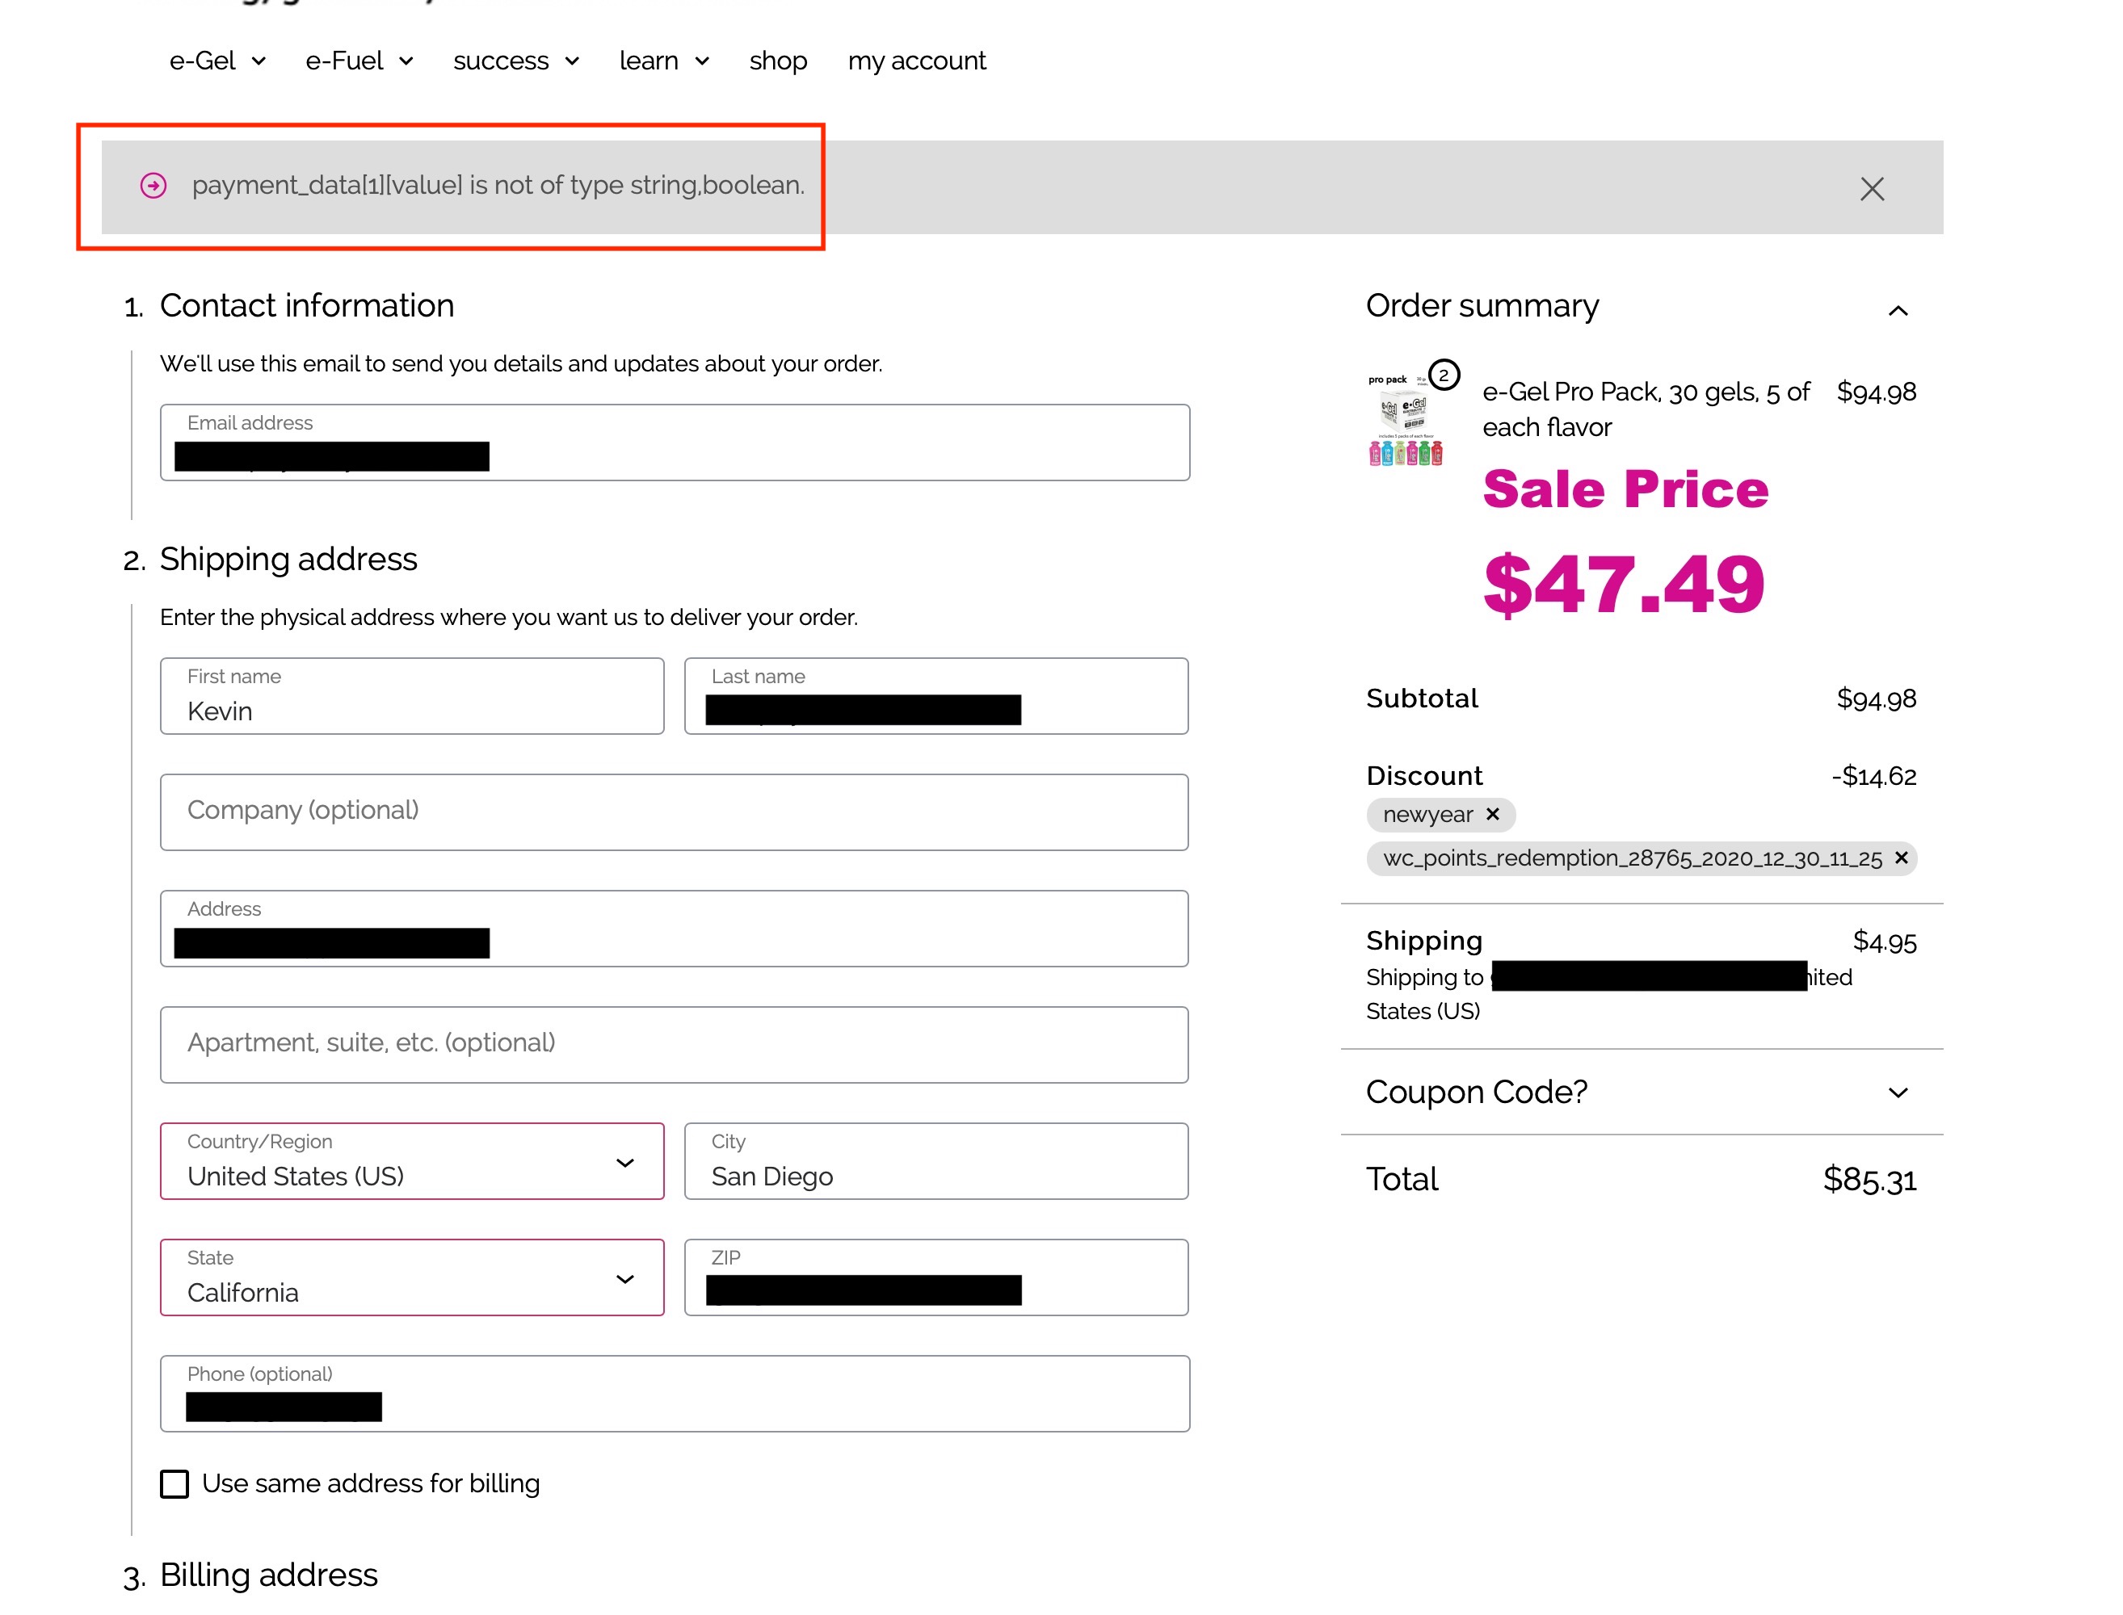Expand the Coupon Code section

pos(1898,1092)
